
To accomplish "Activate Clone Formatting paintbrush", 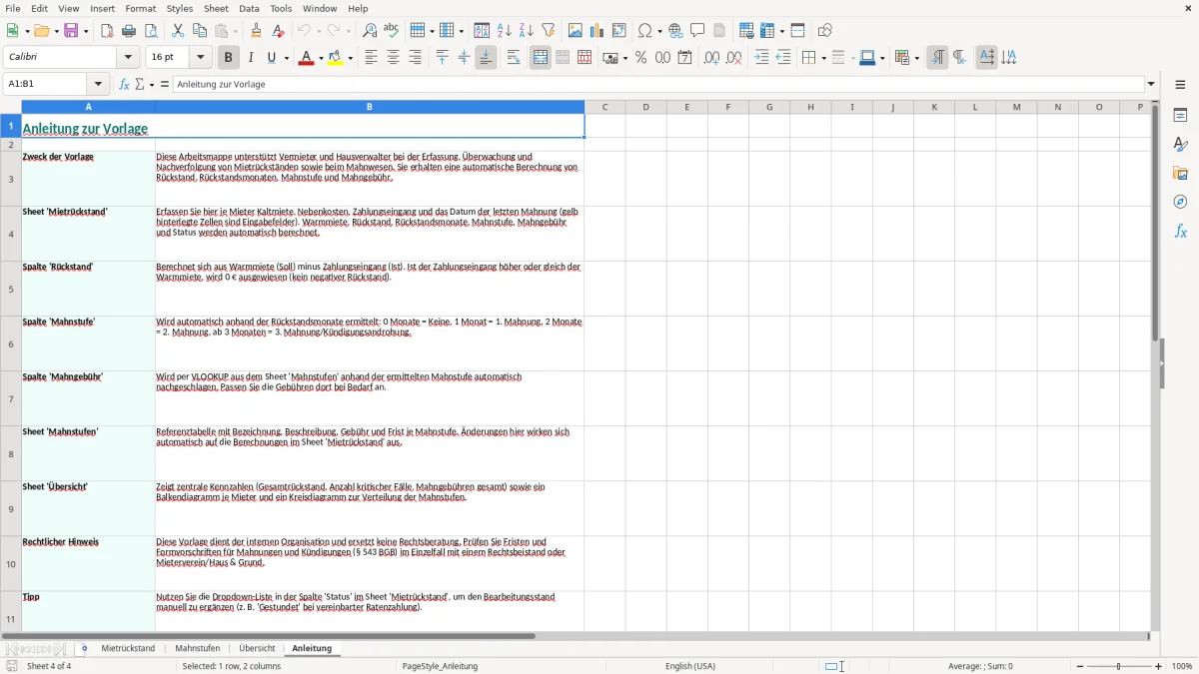I will (x=257, y=31).
